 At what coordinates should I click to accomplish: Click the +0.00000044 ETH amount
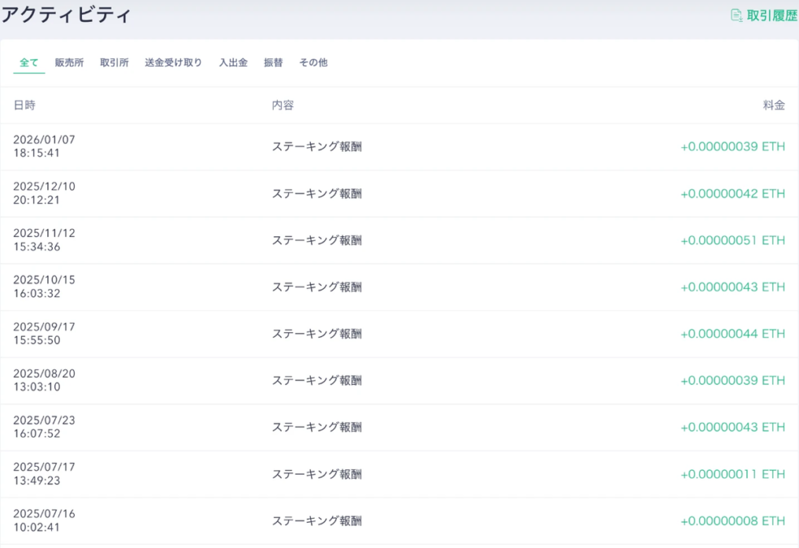pyautogui.click(x=732, y=334)
